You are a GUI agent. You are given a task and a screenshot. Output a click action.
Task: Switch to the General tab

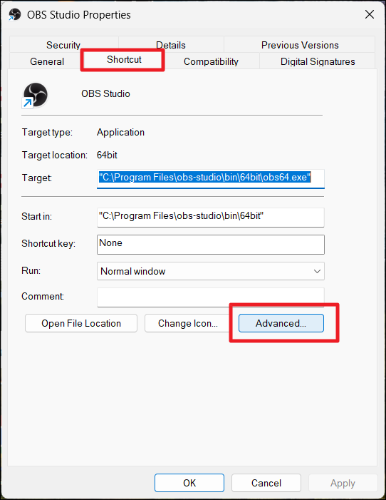pyautogui.click(x=47, y=61)
